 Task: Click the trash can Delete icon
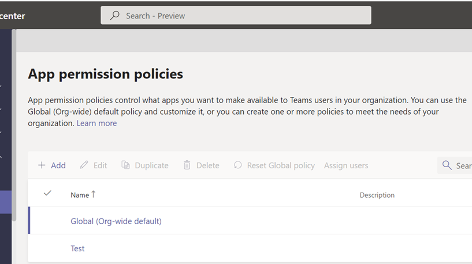(x=187, y=165)
